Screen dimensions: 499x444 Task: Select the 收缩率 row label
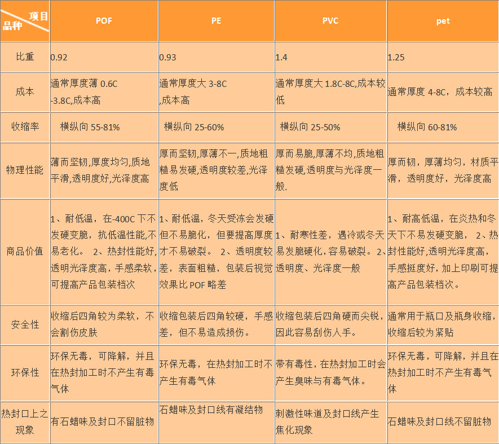tap(25, 127)
